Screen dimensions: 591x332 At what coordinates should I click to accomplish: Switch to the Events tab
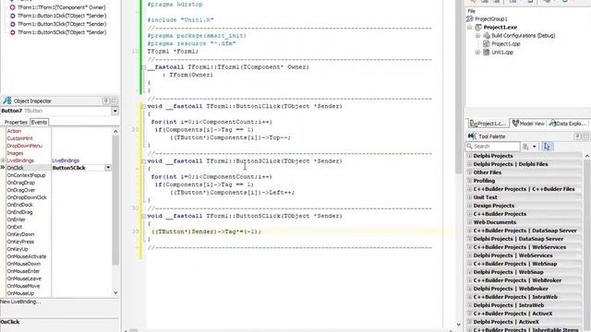click(39, 123)
